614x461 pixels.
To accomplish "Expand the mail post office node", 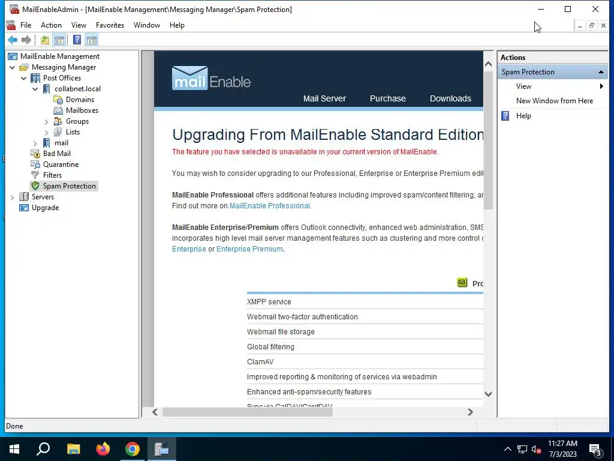I will point(35,143).
